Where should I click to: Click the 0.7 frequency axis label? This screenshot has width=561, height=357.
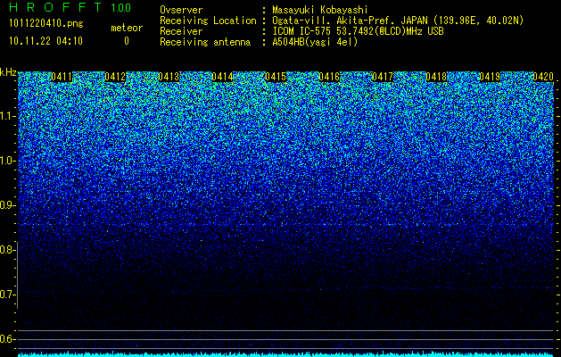pos(7,295)
